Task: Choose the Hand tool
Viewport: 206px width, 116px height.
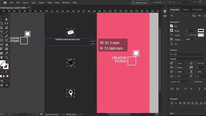Action: (2, 57)
